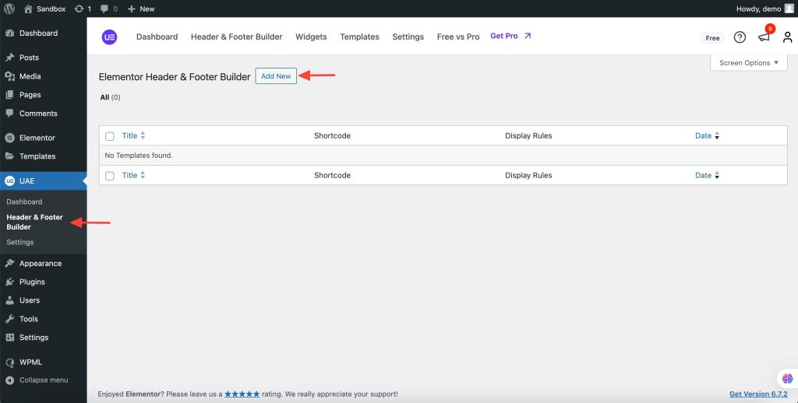Click the Shortcode column header text
The image size is (798, 403).
[332, 135]
